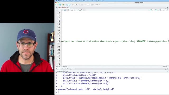169x95 pixels.
Task: Open the File menu
Action: pos(64,1)
